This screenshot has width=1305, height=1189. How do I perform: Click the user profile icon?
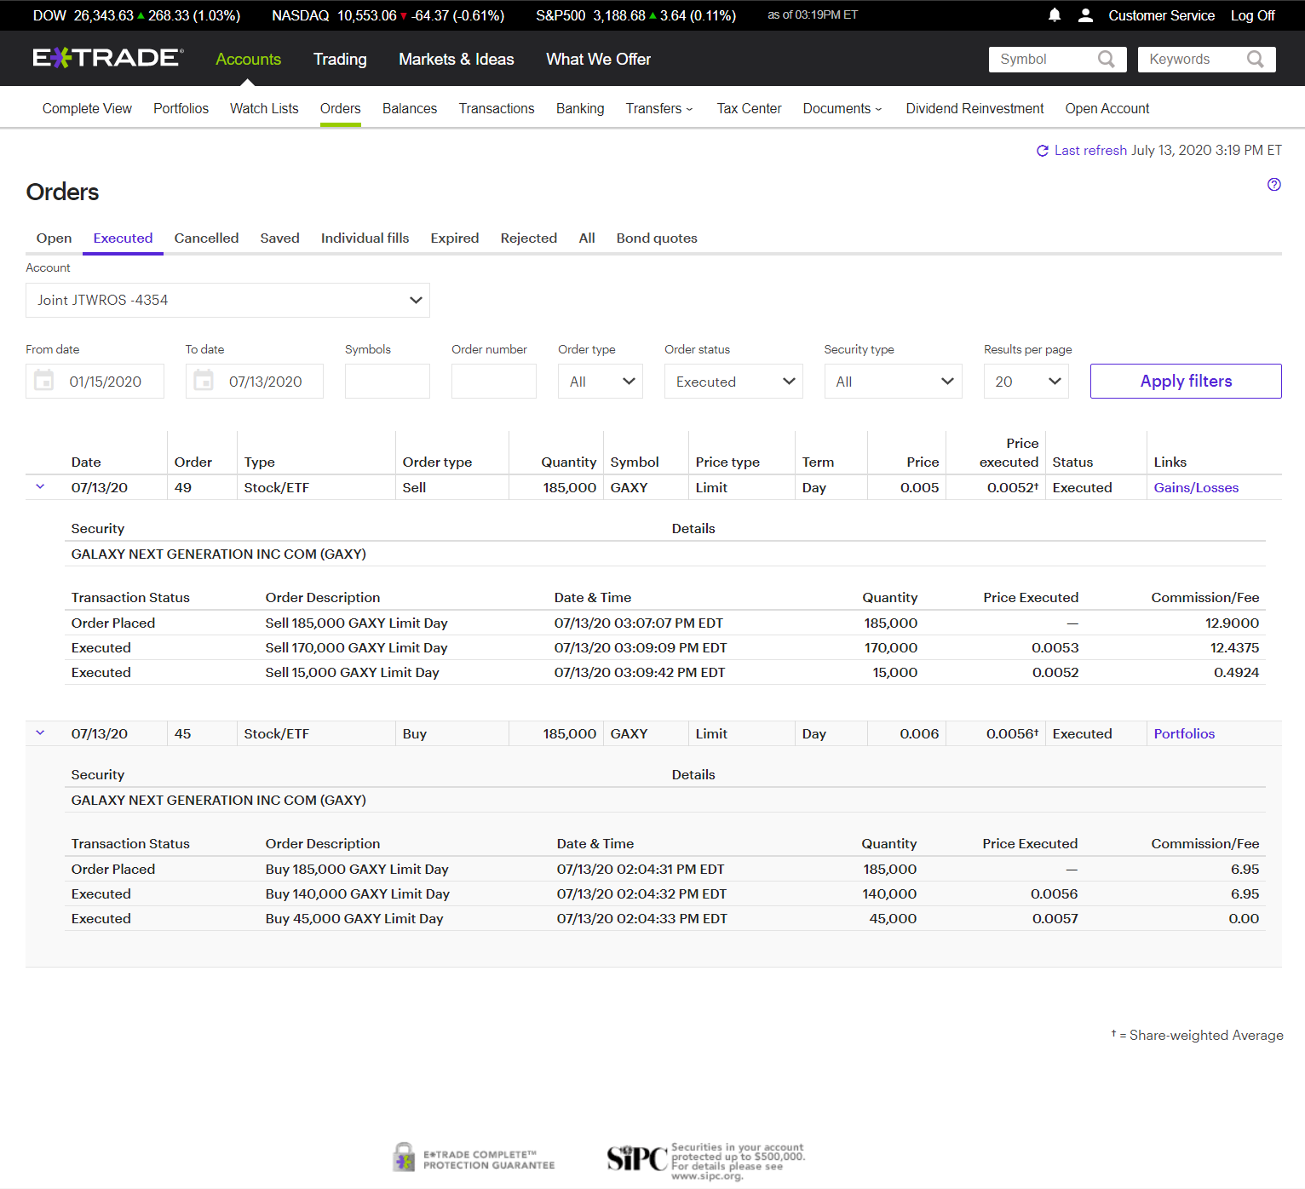click(x=1085, y=15)
